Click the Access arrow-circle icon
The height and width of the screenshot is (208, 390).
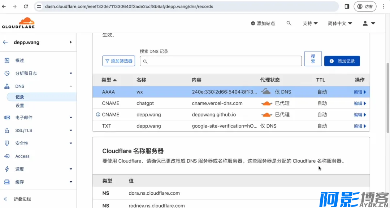click(7, 156)
